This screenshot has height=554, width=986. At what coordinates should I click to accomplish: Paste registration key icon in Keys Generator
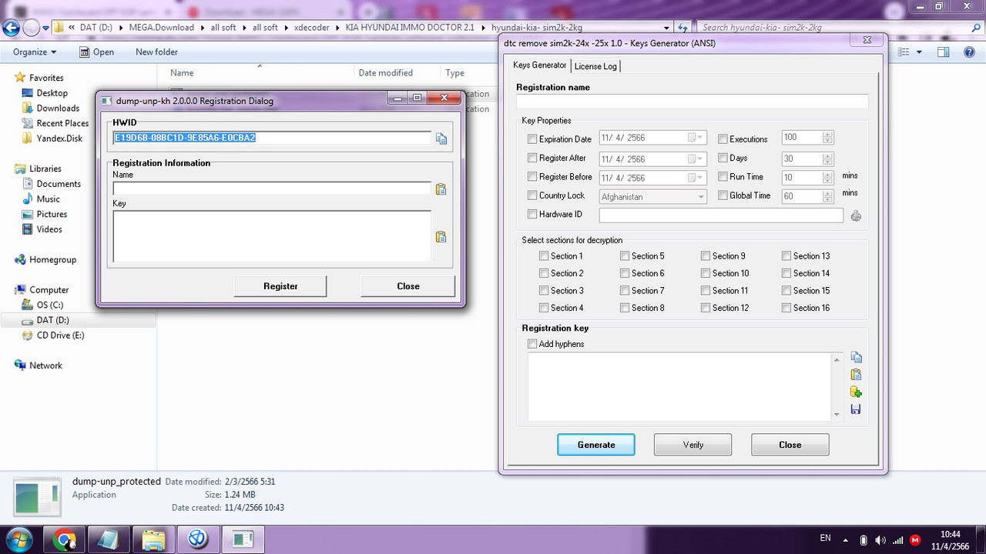point(856,375)
